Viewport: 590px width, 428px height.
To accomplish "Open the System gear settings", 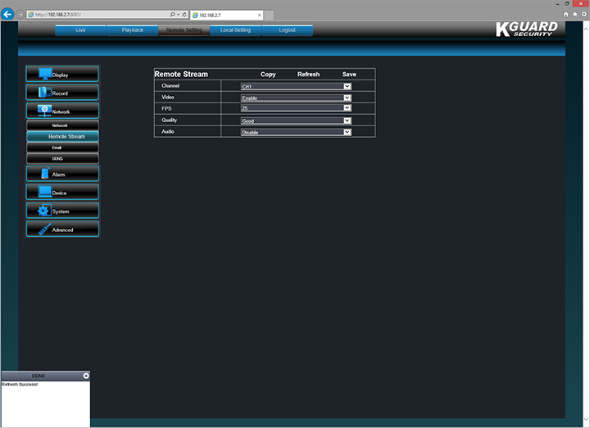I will (62, 211).
